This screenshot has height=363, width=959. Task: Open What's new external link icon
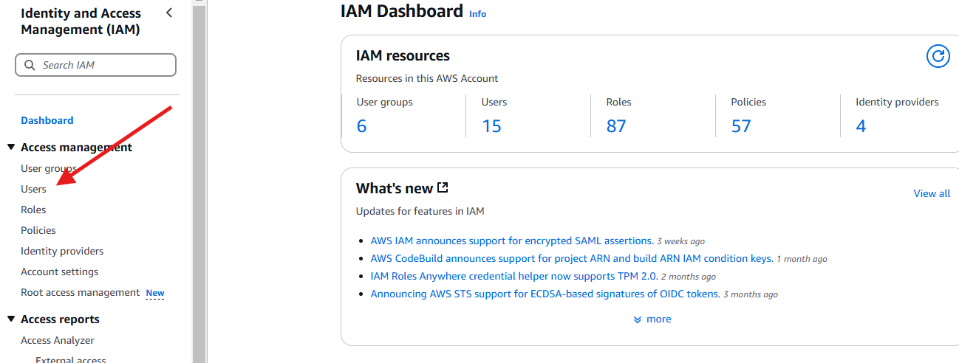(443, 187)
